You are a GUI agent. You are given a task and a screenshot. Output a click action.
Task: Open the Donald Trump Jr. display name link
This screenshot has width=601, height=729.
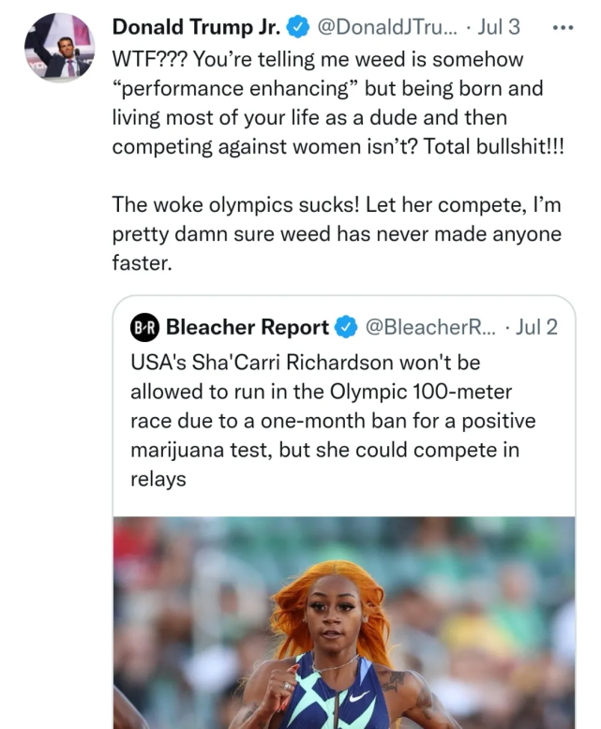[196, 28]
